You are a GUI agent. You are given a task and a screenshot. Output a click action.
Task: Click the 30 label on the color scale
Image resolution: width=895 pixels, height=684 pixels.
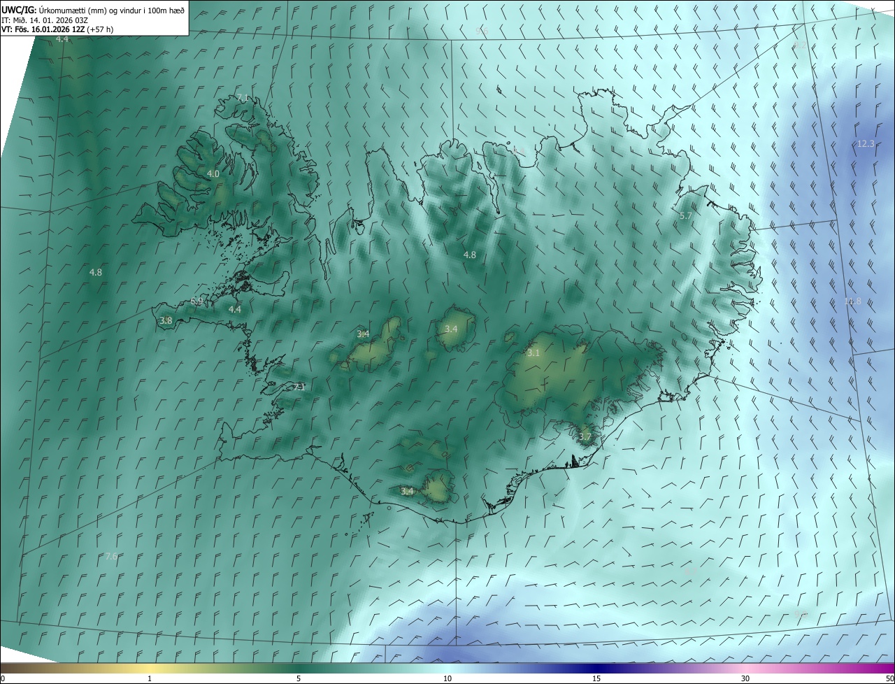point(745,678)
